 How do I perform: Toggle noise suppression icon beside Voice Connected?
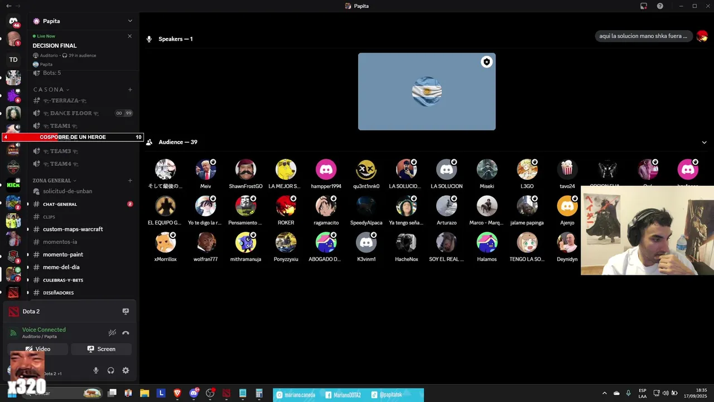[112, 333]
